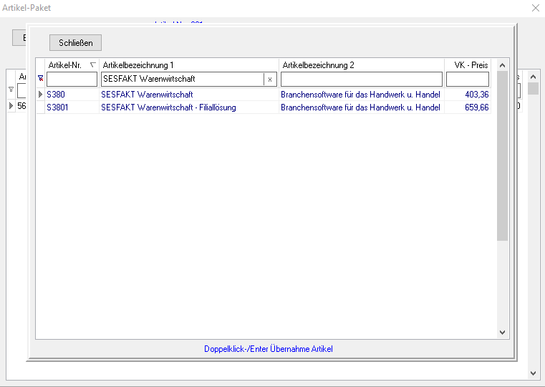Click Doppelklick-/Enter Übernahme Artikel hint text
The width and height of the screenshot is (545, 387).
pos(269,349)
